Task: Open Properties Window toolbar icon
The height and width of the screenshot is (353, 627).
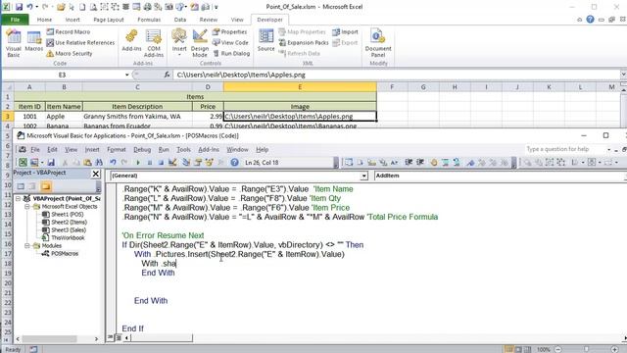Action: [x=198, y=163]
